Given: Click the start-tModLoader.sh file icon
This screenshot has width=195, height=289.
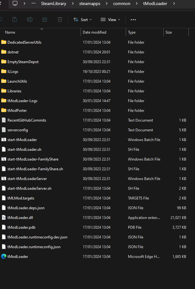Looking at the screenshot, I should pyautogui.click(x=4, y=150).
